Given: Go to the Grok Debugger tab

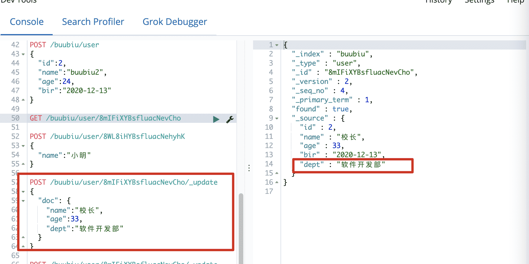Looking at the screenshot, I should tap(175, 22).
